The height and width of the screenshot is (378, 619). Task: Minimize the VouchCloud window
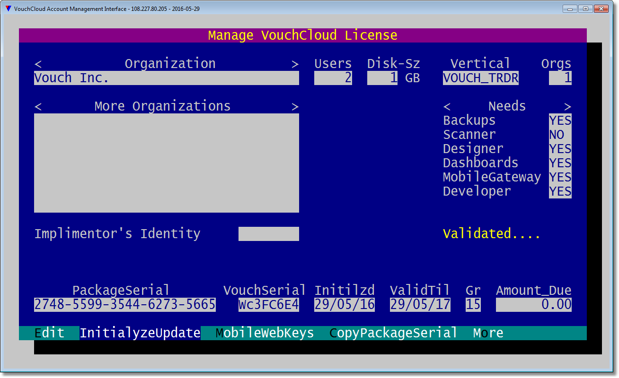[x=570, y=9]
